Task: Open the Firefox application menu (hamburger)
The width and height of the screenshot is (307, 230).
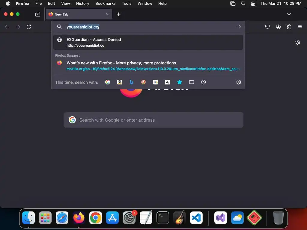Action: coord(300,27)
